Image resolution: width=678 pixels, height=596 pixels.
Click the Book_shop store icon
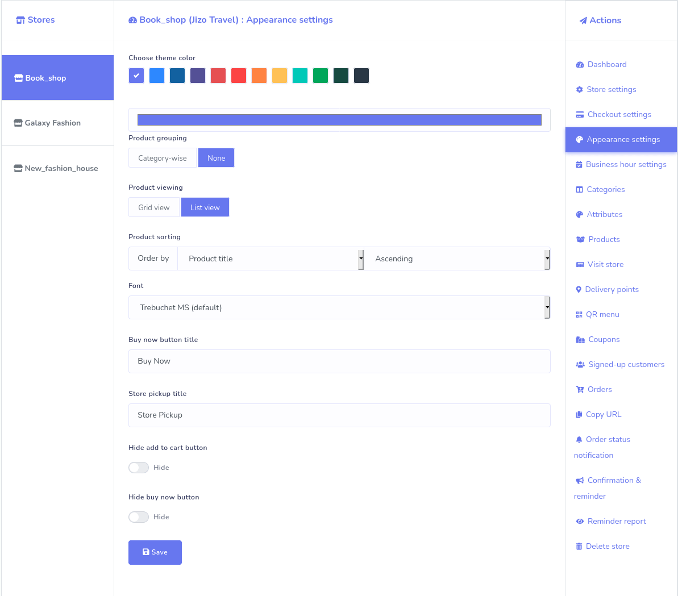pos(19,78)
